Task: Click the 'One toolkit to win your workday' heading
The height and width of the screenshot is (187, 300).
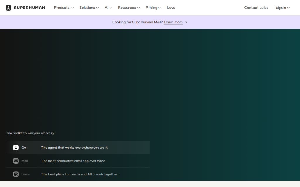Action: 30,133
